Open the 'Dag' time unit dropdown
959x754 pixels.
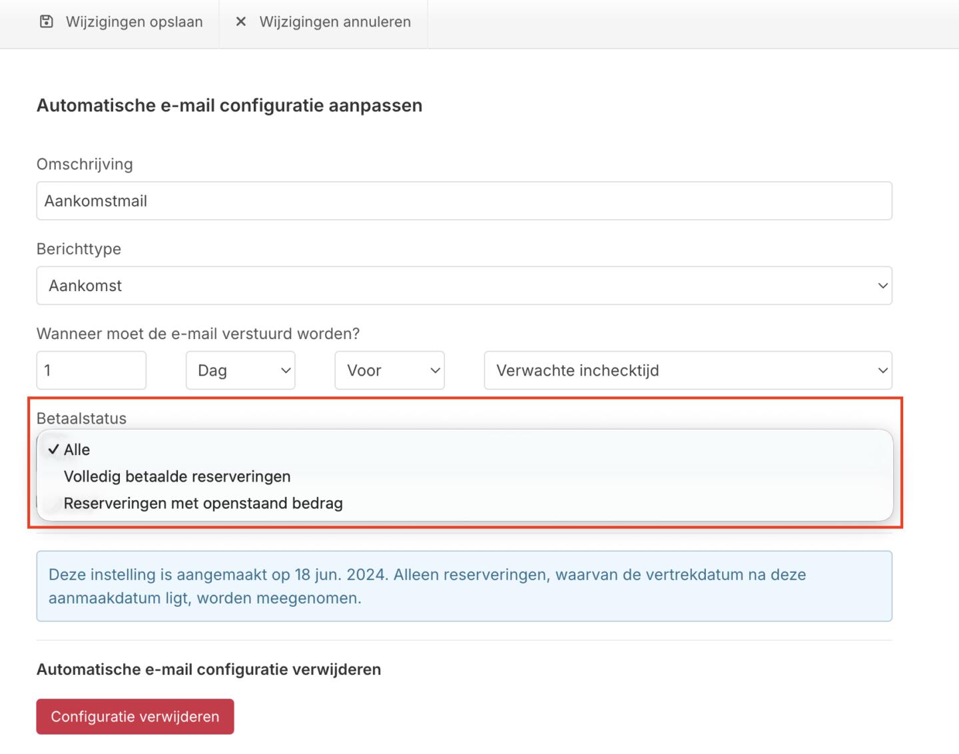click(x=240, y=370)
